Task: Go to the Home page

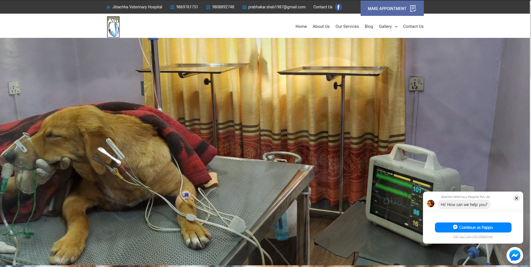Action: coord(301,26)
